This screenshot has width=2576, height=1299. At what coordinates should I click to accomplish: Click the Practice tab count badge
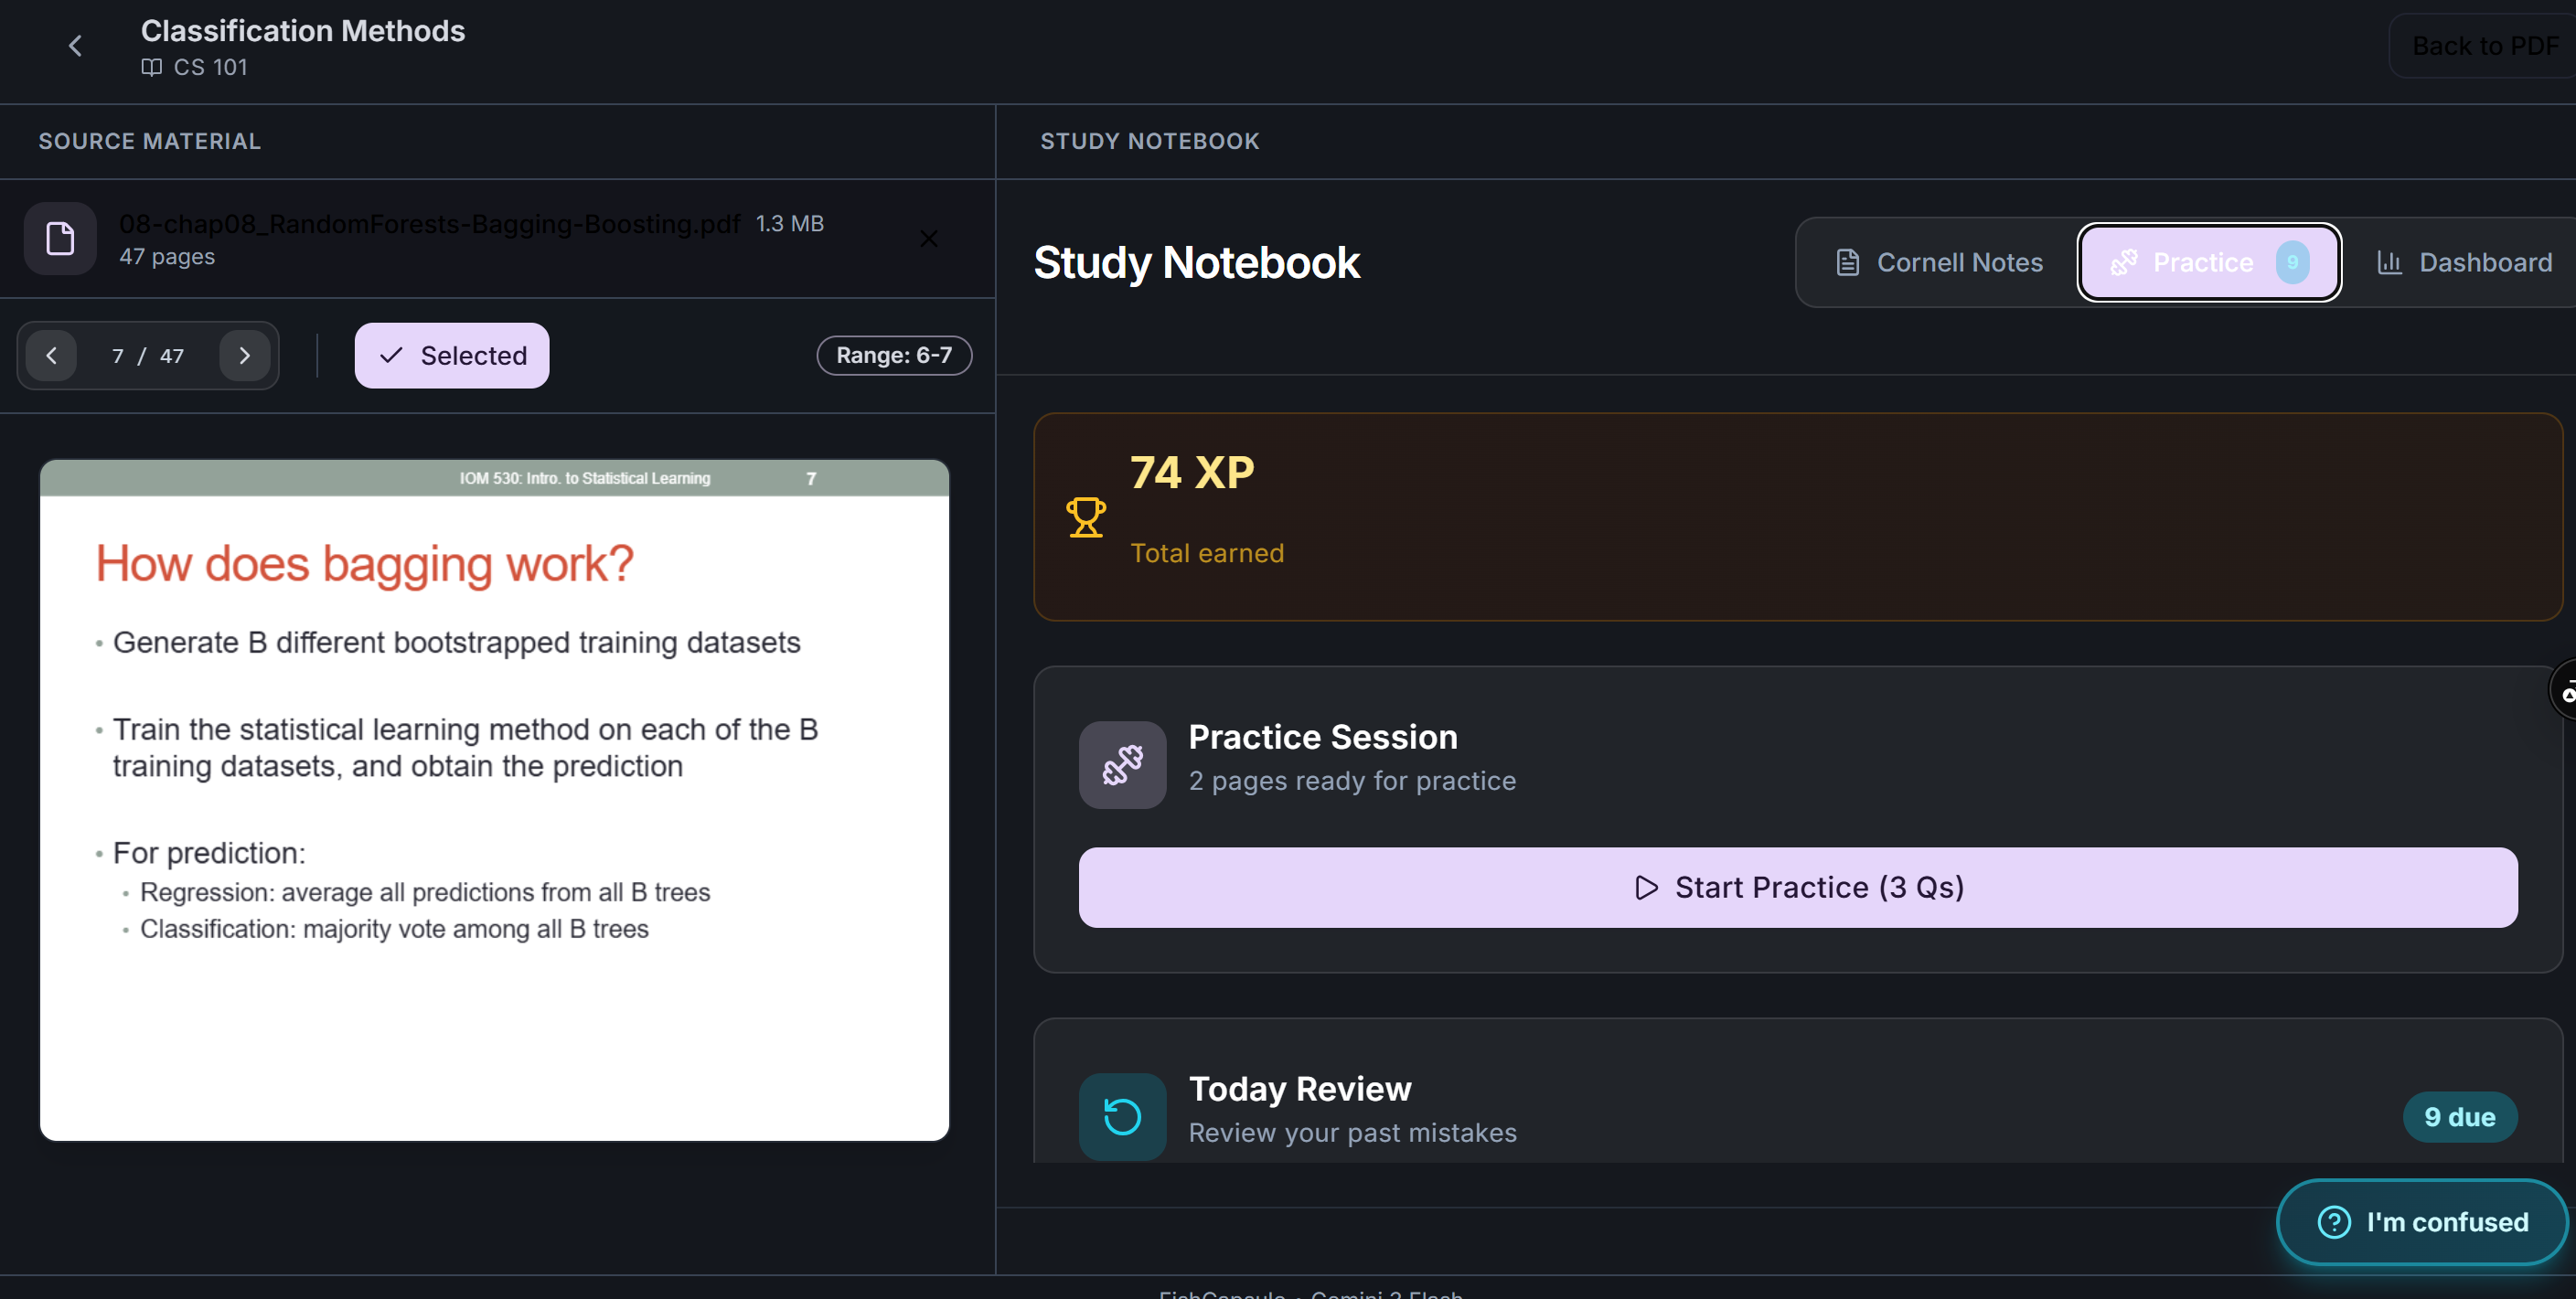click(x=2292, y=263)
